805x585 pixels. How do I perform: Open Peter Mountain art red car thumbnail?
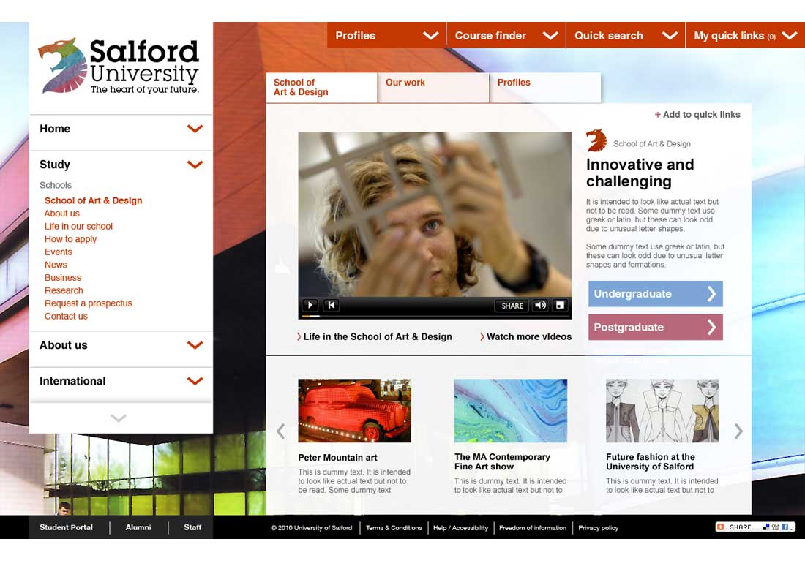pyautogui.click(x=354, y=410)
